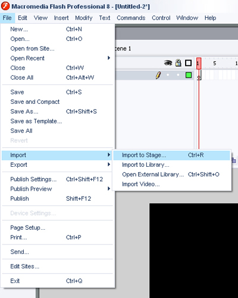Select Save and Compact
This screenshot has height=298, width=238.
[58, 102]
